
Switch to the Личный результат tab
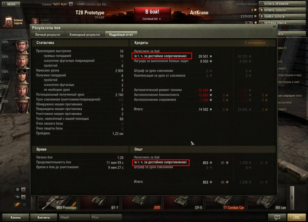pos(48,35)
